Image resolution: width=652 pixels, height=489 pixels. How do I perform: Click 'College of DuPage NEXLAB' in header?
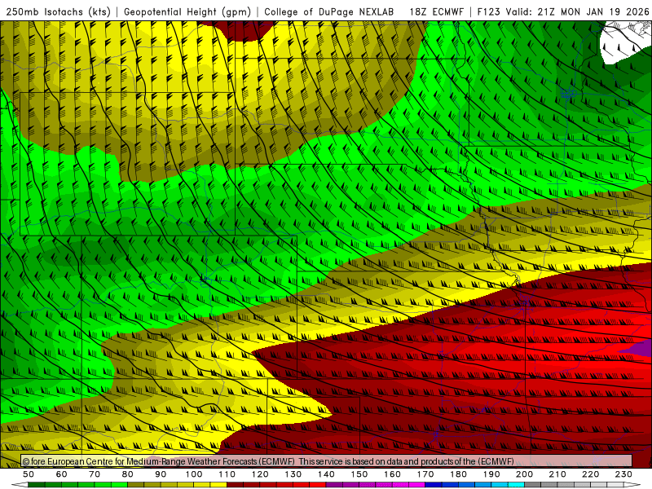pyautogui.click(x=329, y=12)
